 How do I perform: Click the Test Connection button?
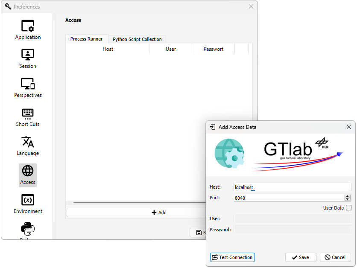click(x=232, y=257)
